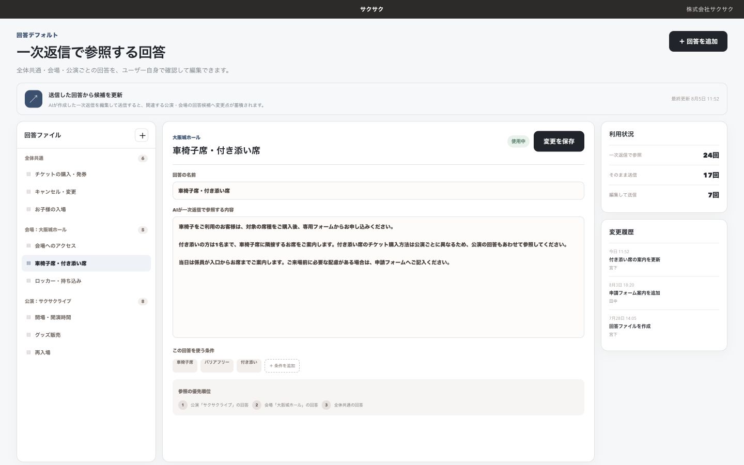Click the ＋回答を追加 button

[x=698, y=41]
